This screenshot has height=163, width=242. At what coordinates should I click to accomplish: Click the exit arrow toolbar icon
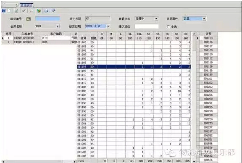(53, 11)
